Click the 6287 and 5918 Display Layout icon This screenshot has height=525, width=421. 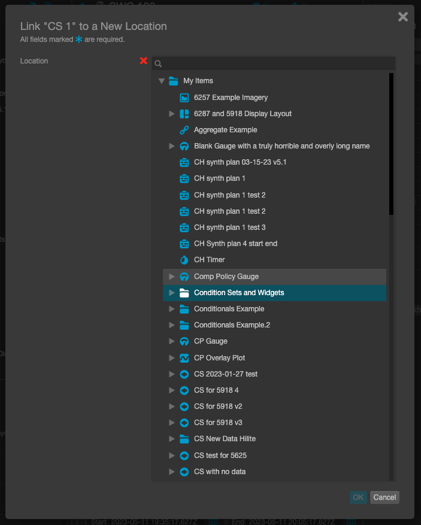point(184,113)
